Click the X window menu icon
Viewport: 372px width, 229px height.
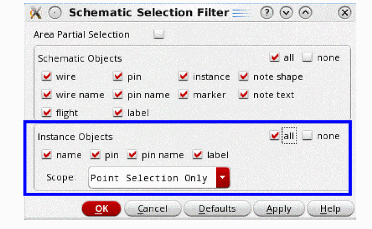(x=35, y=13)
